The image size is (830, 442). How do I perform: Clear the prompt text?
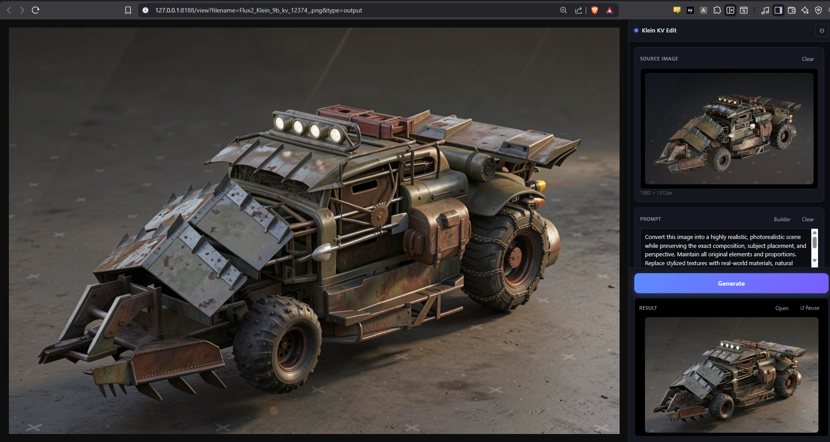point(808,219)
